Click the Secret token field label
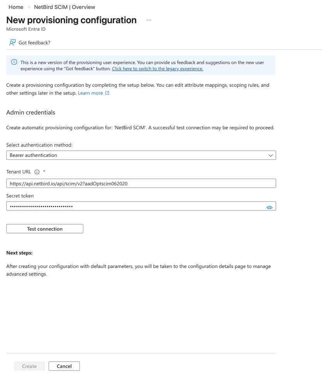The image size is (322, 380). click(20, 196)
